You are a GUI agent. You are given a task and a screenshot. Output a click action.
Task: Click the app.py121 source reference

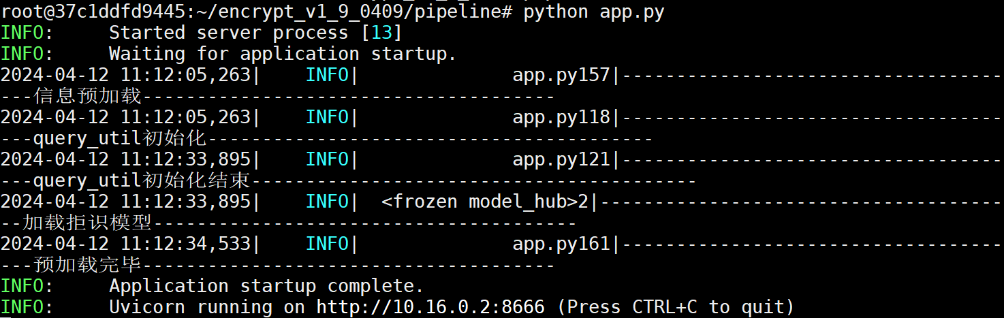[561, 159]
